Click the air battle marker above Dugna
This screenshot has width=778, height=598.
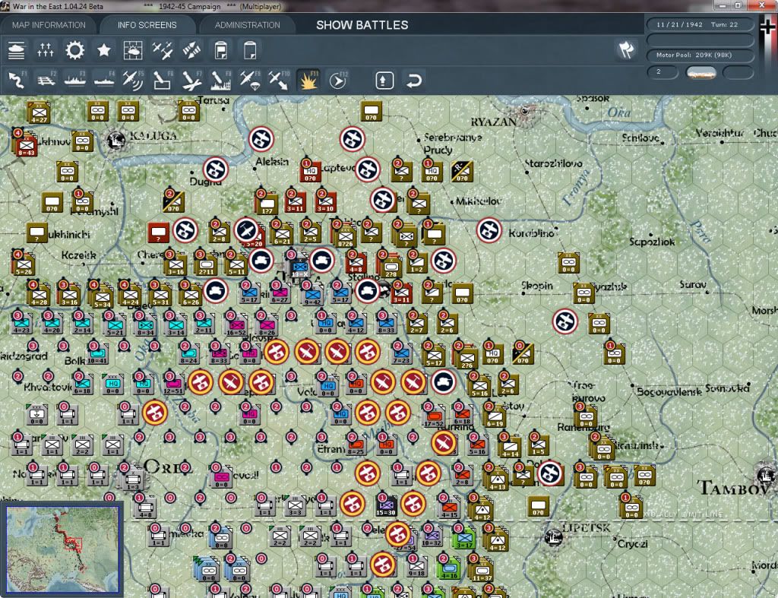[x=216, y=169]
